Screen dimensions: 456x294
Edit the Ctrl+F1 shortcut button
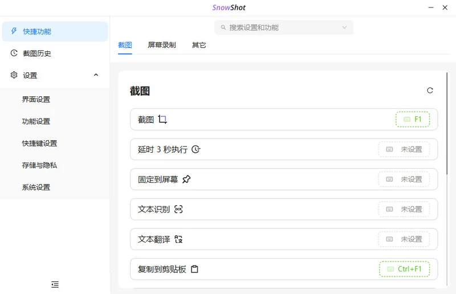[404, 269]
